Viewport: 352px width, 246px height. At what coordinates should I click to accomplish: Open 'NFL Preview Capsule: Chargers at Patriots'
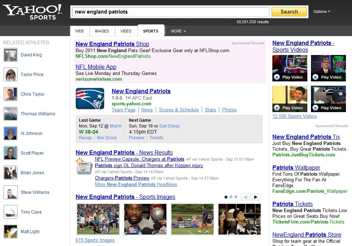140,159
